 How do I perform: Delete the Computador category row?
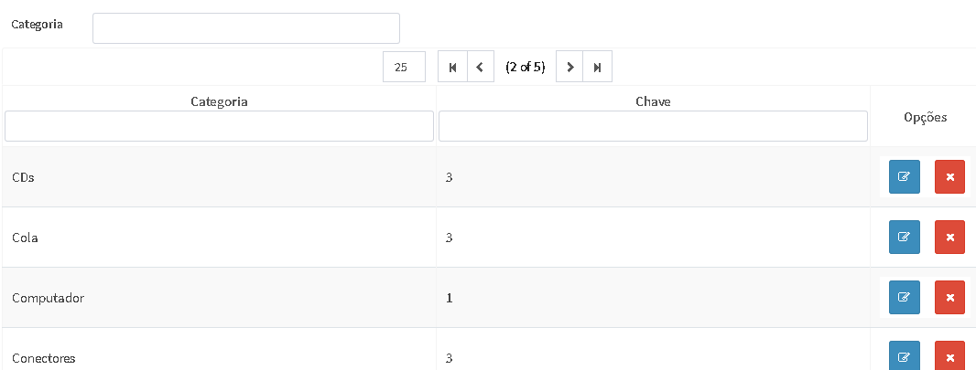(949, 298)
